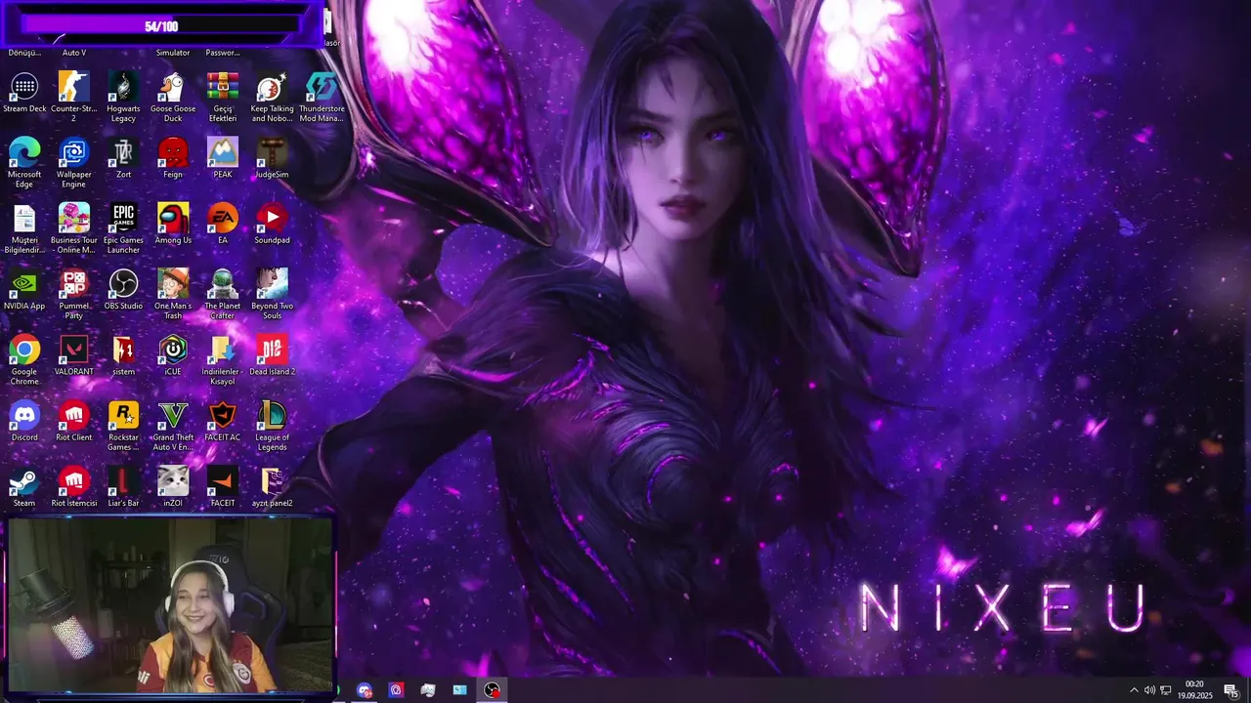
Task: Open The Planet Crafter shortcut
Action: pyautogui.click(x=223, y=293)
